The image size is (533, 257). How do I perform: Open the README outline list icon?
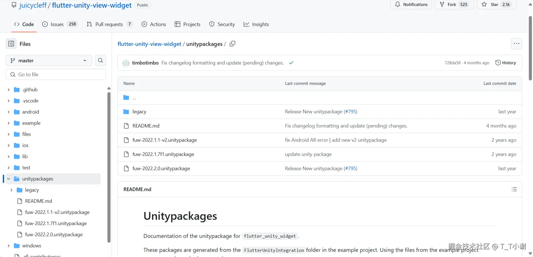tap(514, 189)
